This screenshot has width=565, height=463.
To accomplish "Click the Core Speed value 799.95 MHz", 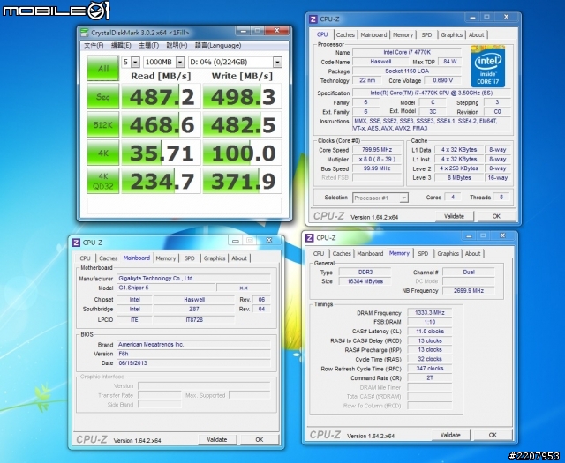I will point(377,150).
